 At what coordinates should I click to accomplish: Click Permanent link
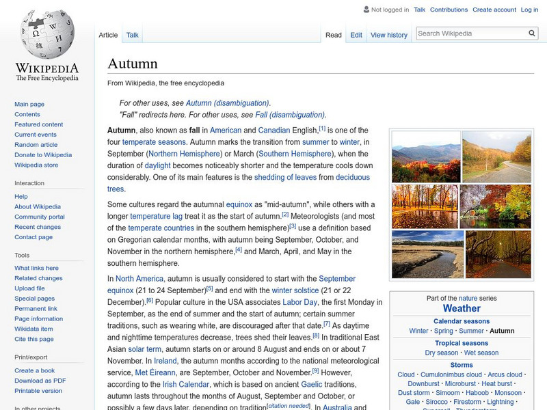(x=36, y=308)
